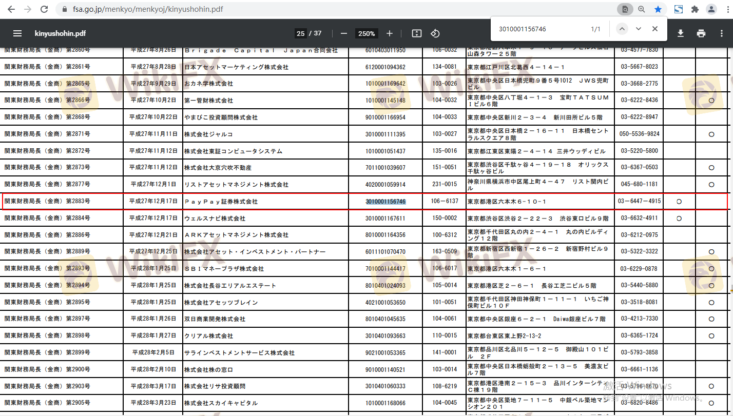Click the PayPay証券株式会社 company name cell
733x416 pixels.
[221, 202]
